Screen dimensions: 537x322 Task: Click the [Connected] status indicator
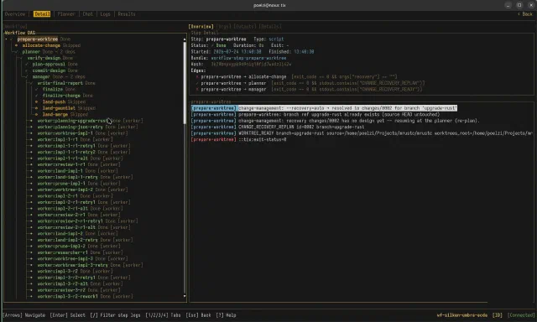520,315
